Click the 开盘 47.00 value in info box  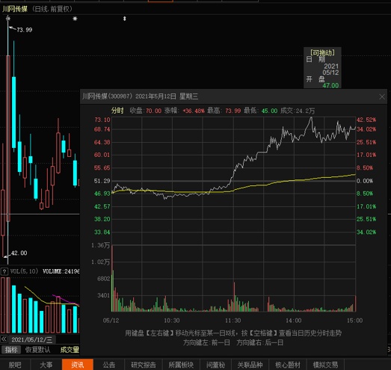(330, 85)
